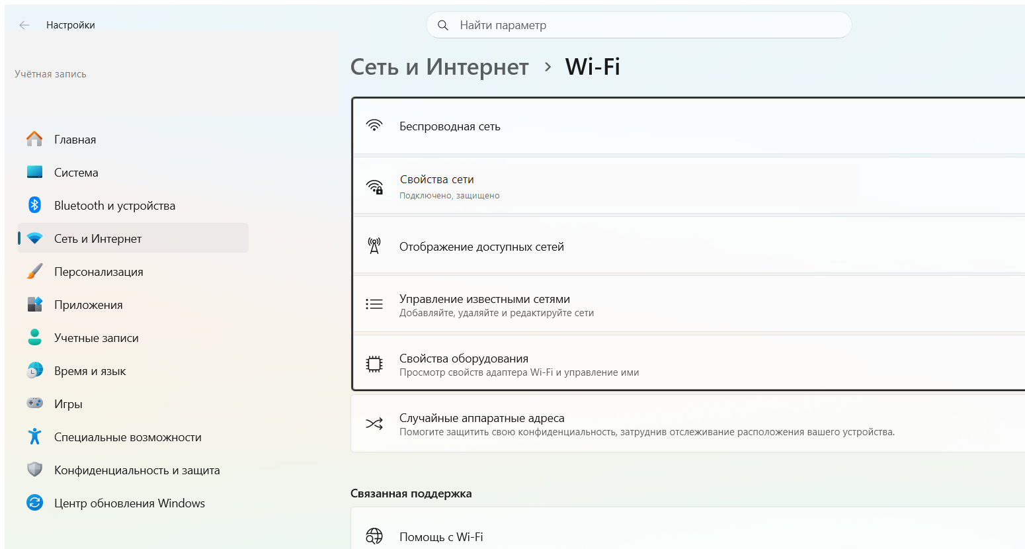Show Отображение доступных сетей
1025x549 pixels.
click(x=688, y=245)
